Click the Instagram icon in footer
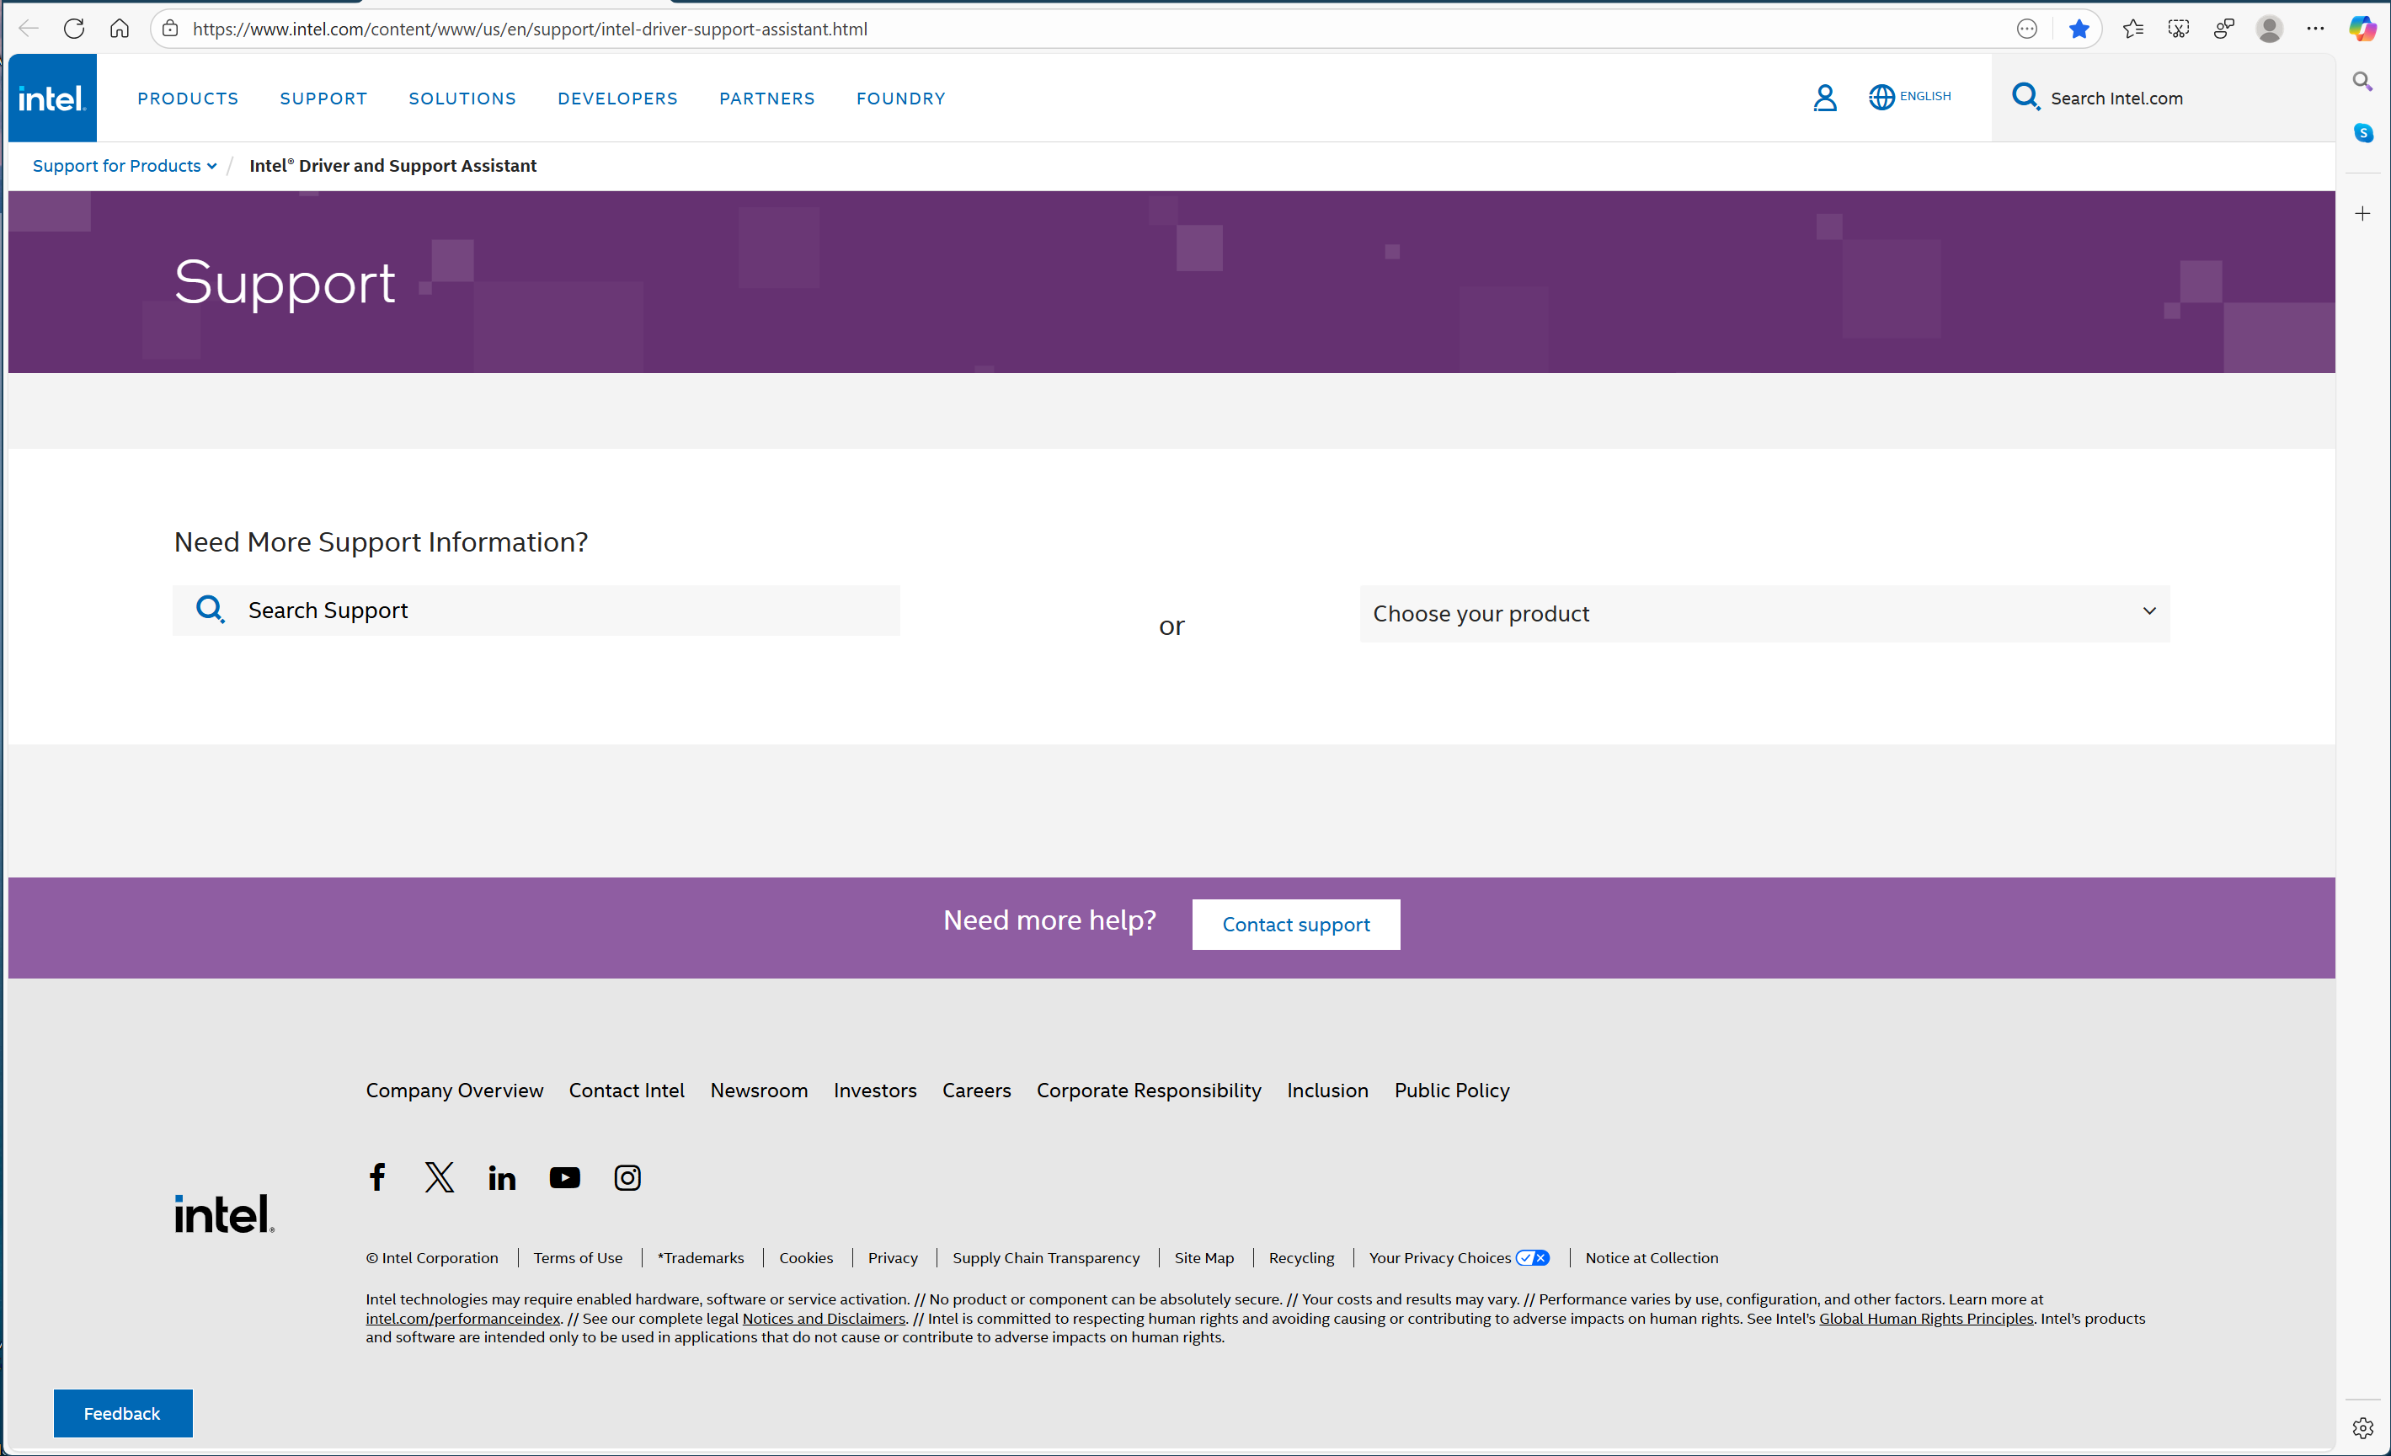 point(627,1176)
